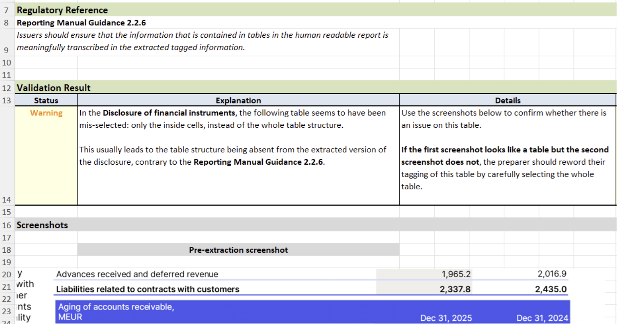Select the Explanation column header
The width and height of the screenshot is (617, 324).
point(238,100)
